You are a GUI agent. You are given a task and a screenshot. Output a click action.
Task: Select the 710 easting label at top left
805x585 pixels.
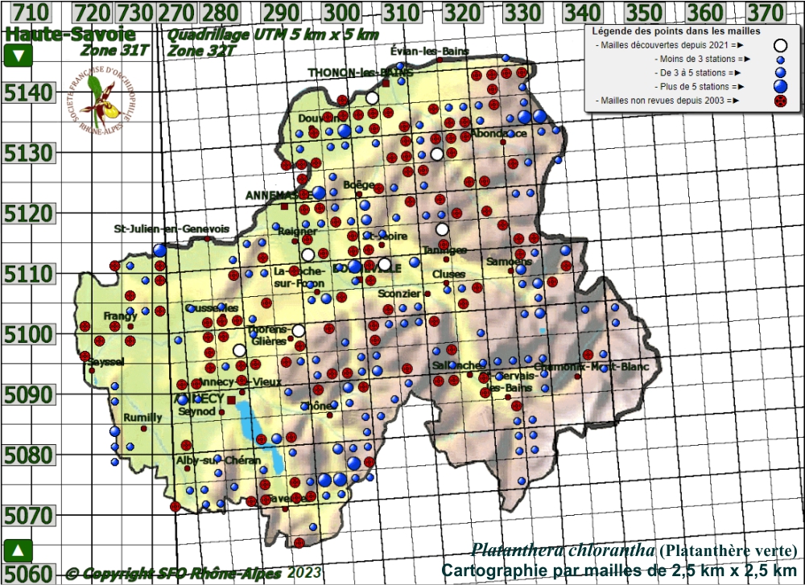pyautogui.click(x=31, y=12)
